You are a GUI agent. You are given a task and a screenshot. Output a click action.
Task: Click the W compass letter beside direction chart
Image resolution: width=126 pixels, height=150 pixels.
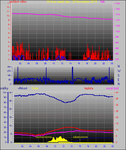click(119, 71)
